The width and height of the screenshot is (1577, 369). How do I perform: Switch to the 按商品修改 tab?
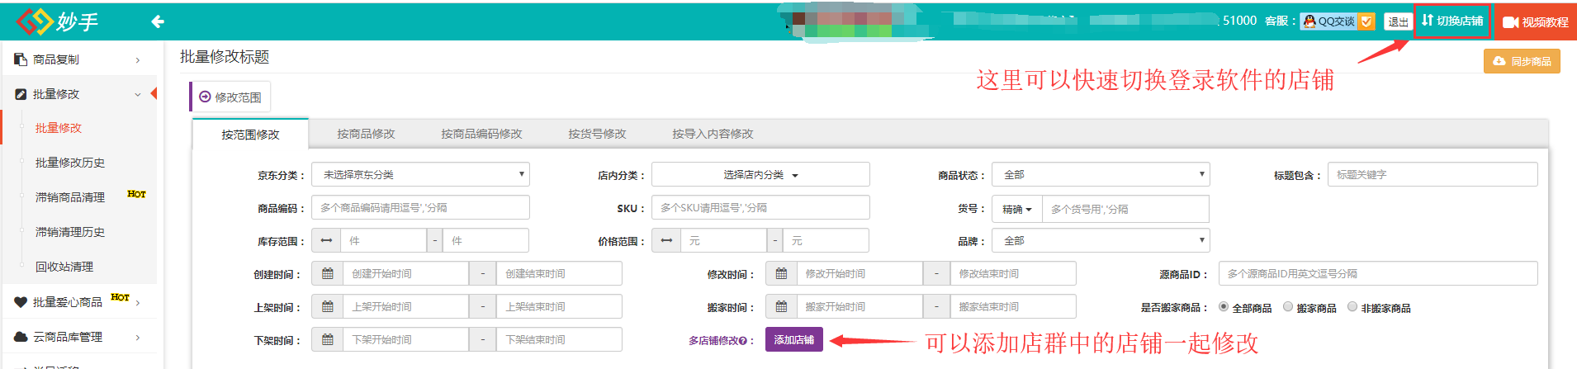366,134
